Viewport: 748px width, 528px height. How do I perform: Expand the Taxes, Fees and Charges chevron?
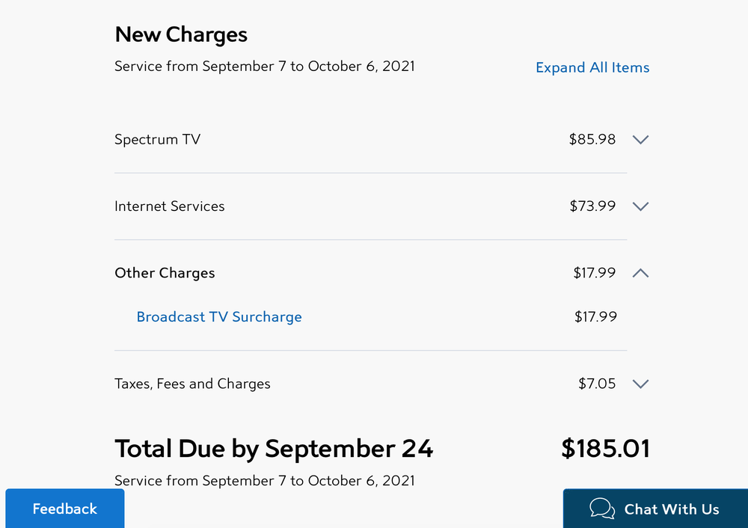[x=640, y=384]
